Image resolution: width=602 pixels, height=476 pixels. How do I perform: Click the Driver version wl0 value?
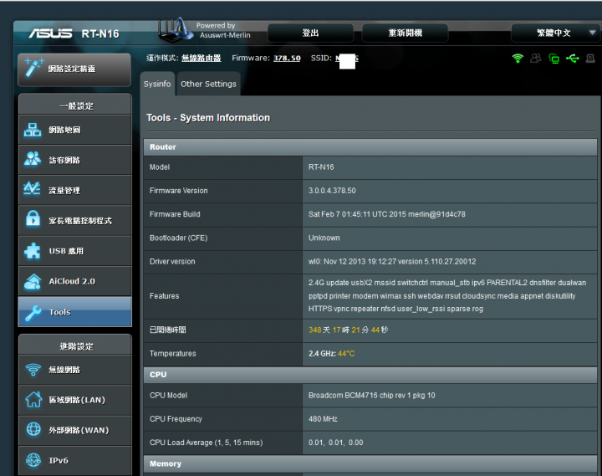click(x=392, y=262)
